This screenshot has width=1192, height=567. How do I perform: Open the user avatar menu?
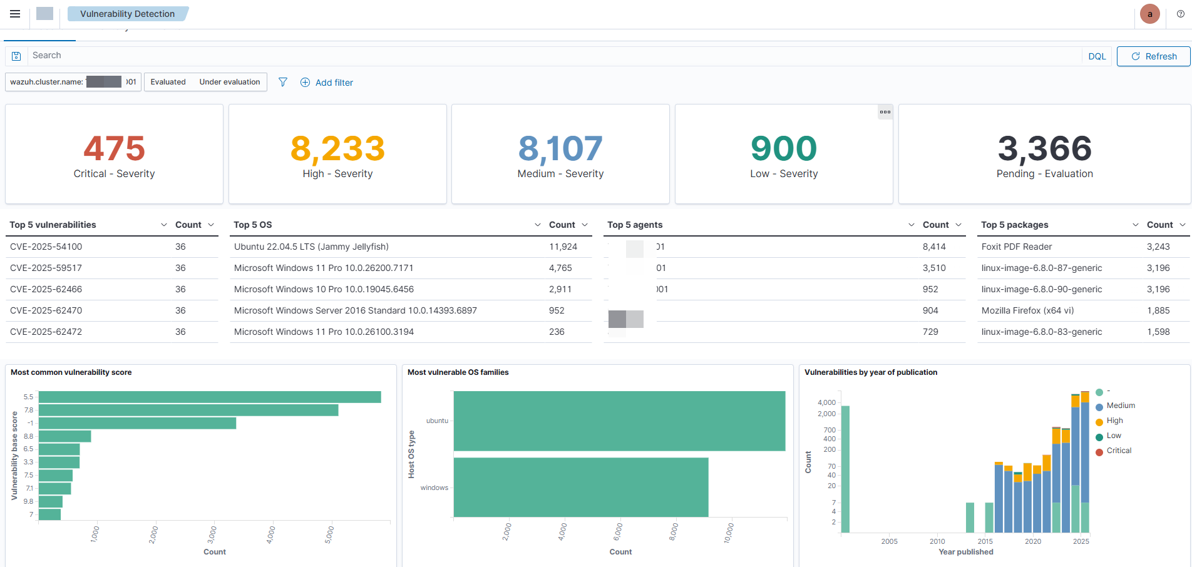pyautogui.click(x=1149, y=14)
